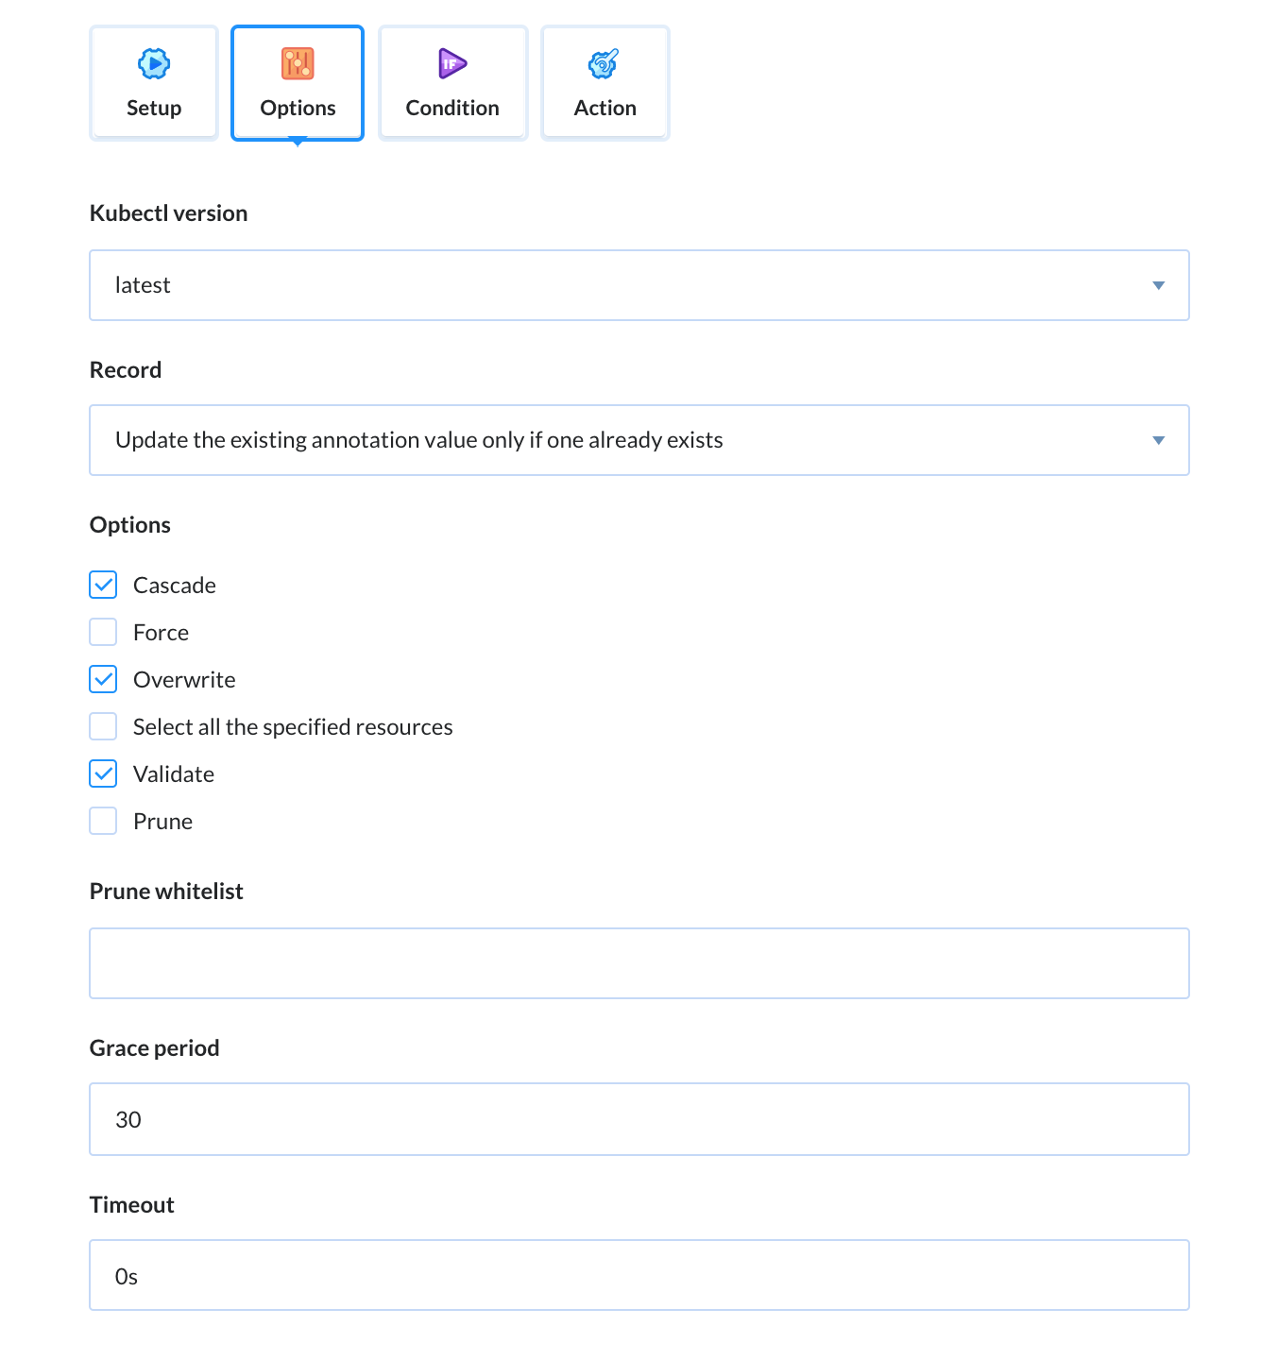Viewport: 1277px width, 1360px height.
Task: Go to the Action tab
Action: point(605,83)
